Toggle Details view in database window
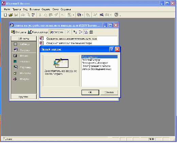 (x=91, y=32)
